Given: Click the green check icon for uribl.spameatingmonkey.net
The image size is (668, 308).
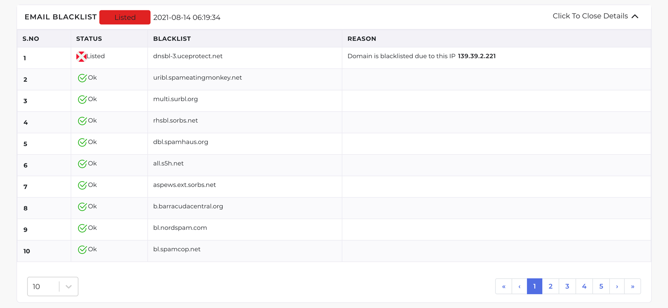Looking at the screenshot, I should click(x=82, y=78).
